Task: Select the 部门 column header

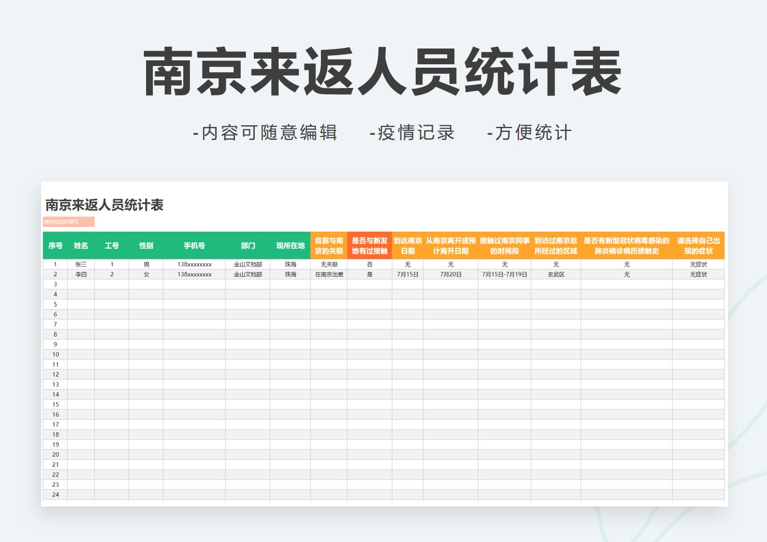Action: click(x=248, y=245)
